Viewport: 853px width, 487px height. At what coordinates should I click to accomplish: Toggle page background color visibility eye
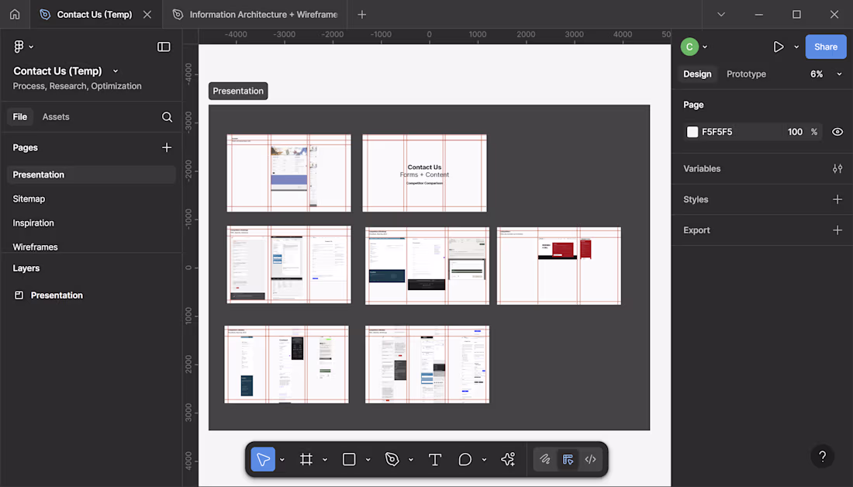coord(837,132)
